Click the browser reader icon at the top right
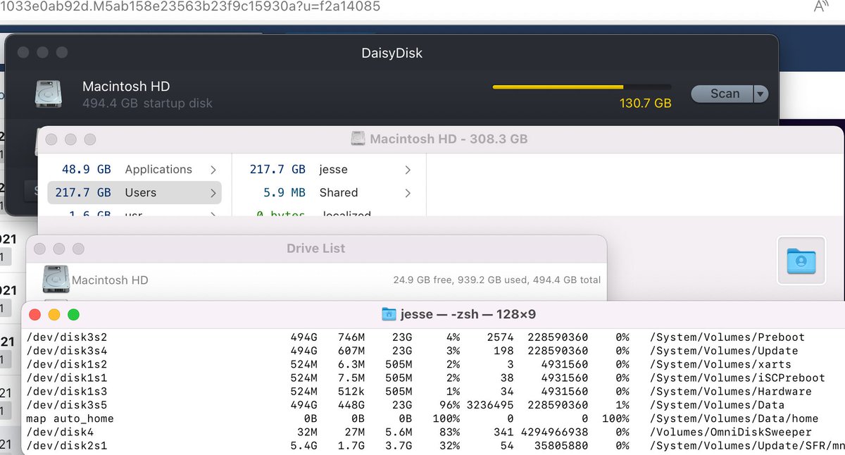 point(820,6)
